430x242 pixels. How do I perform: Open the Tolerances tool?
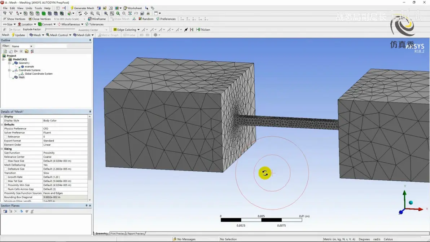pos(95,25)
